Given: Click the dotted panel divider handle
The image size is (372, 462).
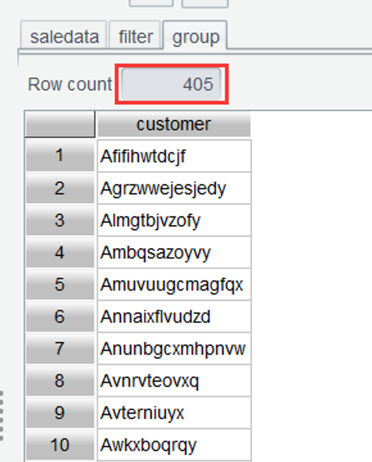Looking at the screenshot, I should pos(2,416).
